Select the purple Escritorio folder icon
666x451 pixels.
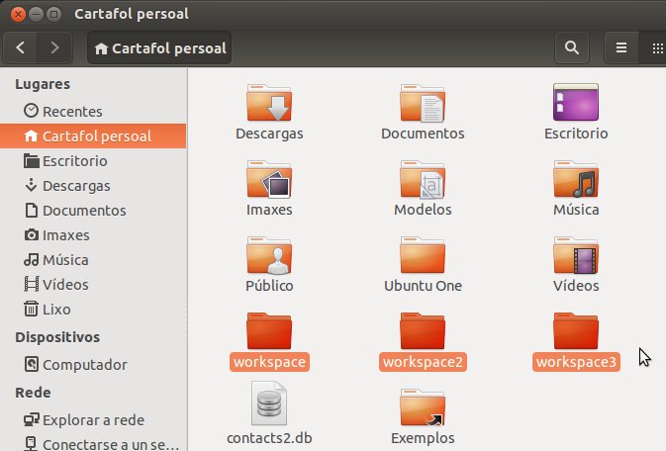point(576,102)
